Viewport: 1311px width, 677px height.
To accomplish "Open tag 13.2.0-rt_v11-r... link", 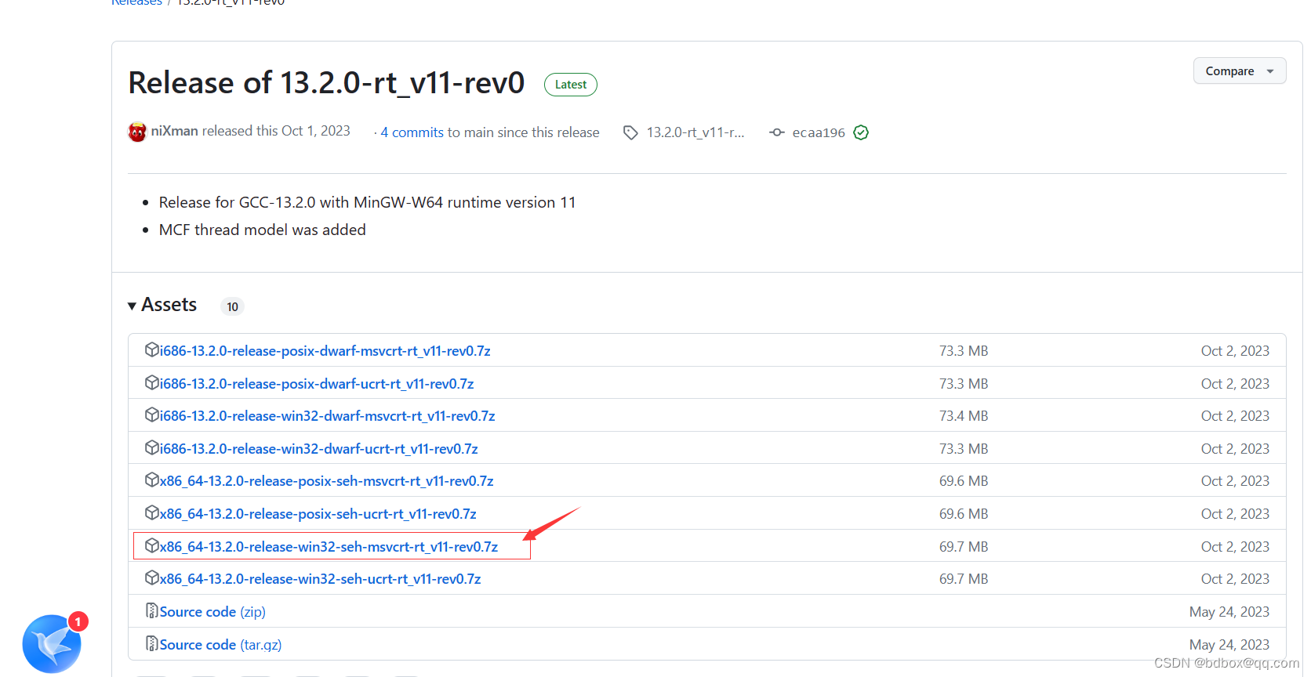I will click(695, 132).
